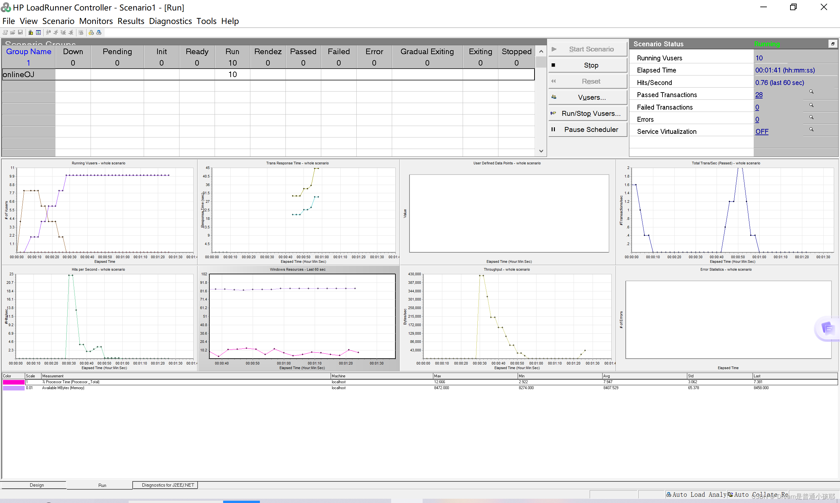Select the onlineOJ group row
The image size is (840, 503).
pos(268,74)
